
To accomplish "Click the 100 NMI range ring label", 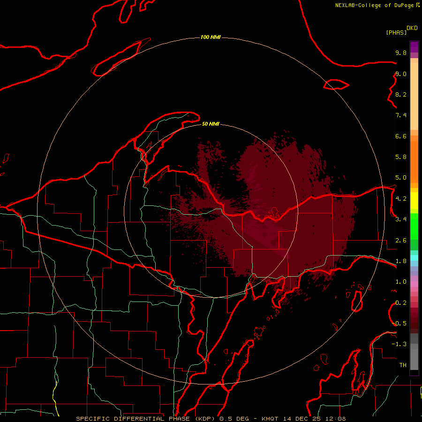I will pos(211,37).
